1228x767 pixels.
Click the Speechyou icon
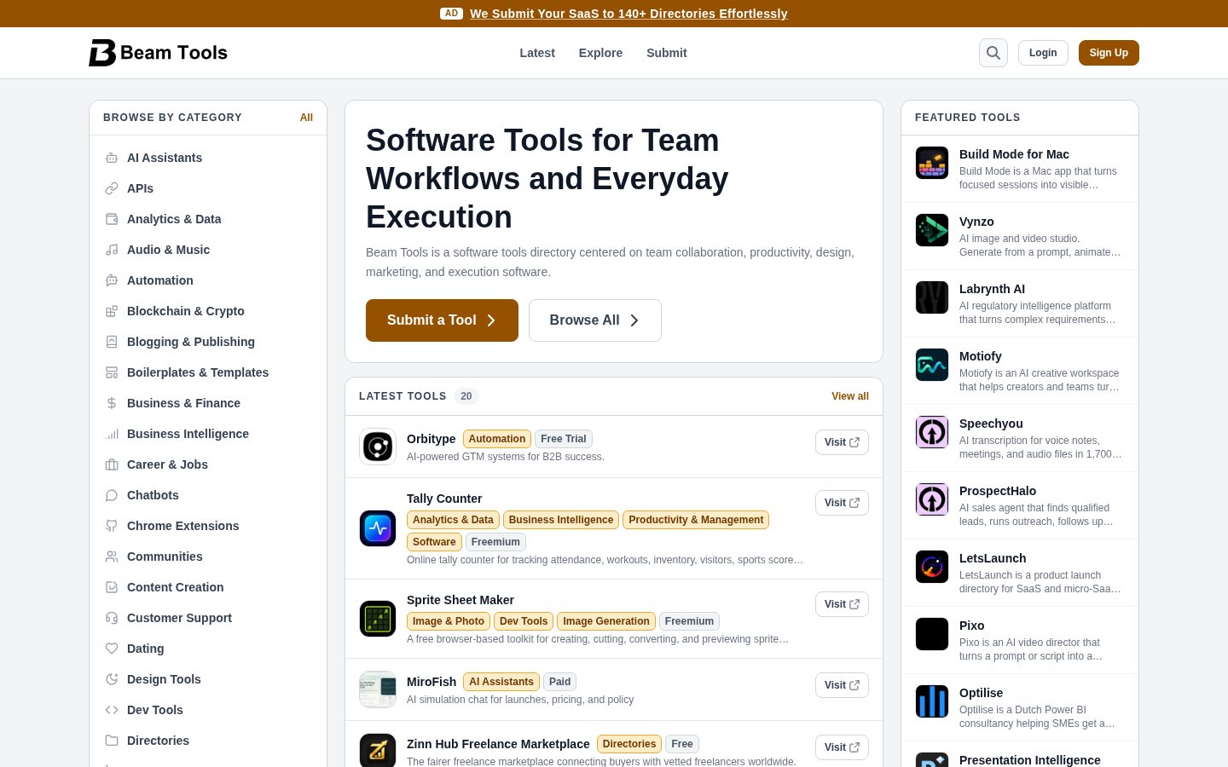click(x=932, y=432)
